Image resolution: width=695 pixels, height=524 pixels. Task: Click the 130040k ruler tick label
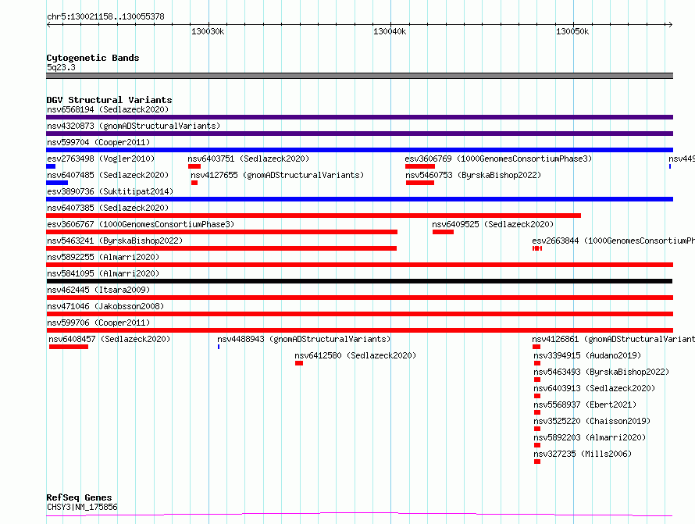pyautogui.click(x=390, y=31)
